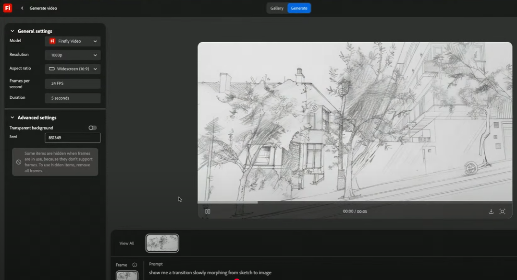Switch to the Gallery tab
The width and height of the screenshot is (517, 280).
tap(277, 8)
